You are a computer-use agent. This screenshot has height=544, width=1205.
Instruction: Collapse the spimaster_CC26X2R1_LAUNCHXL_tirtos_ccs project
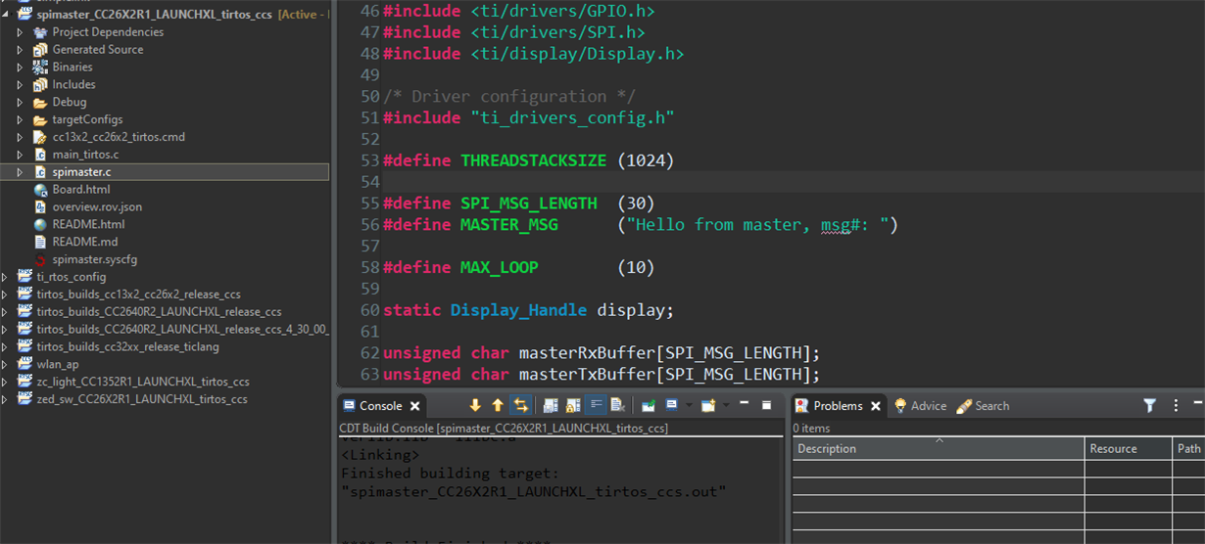(6, 15)
